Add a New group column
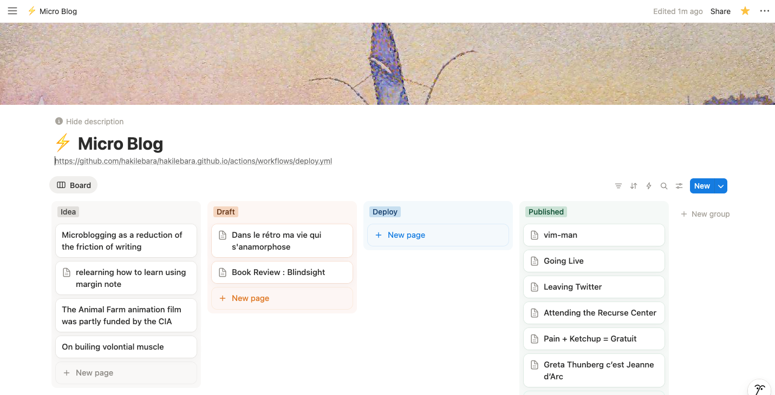This screenshot has width=775, height=395. (705, 214)
